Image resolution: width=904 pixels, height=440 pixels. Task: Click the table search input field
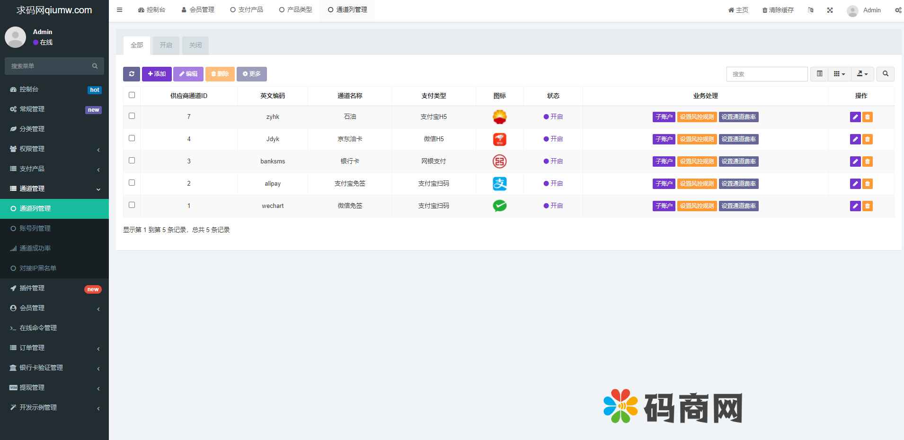coord(767,74)
